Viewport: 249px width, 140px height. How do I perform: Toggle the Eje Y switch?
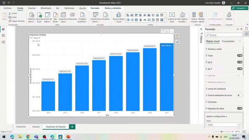[x=240, y=69]
